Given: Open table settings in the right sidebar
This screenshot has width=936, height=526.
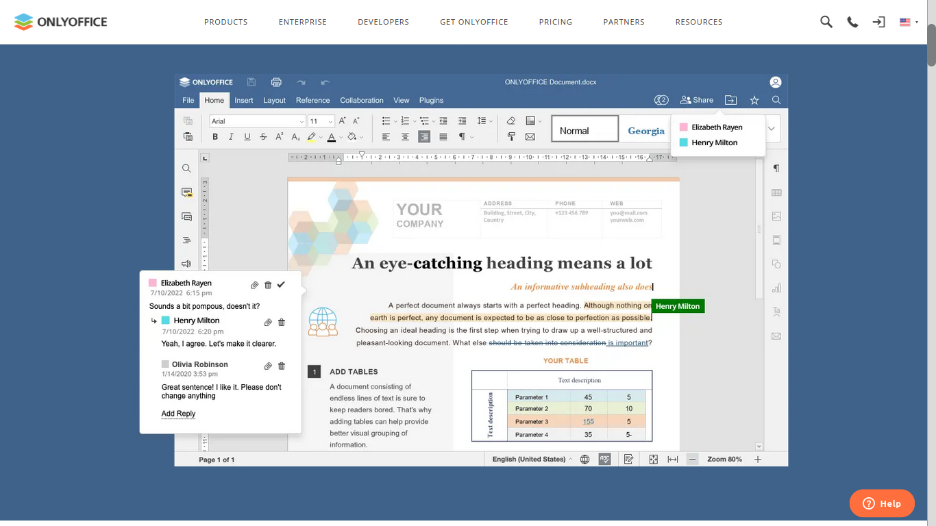Looking at the screenshot, I should 776,192.
